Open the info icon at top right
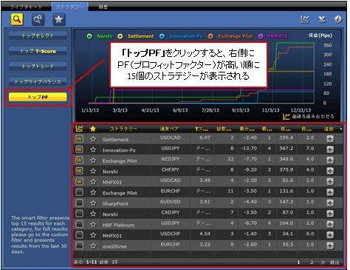The image size is (350, 270). point(338,19)
